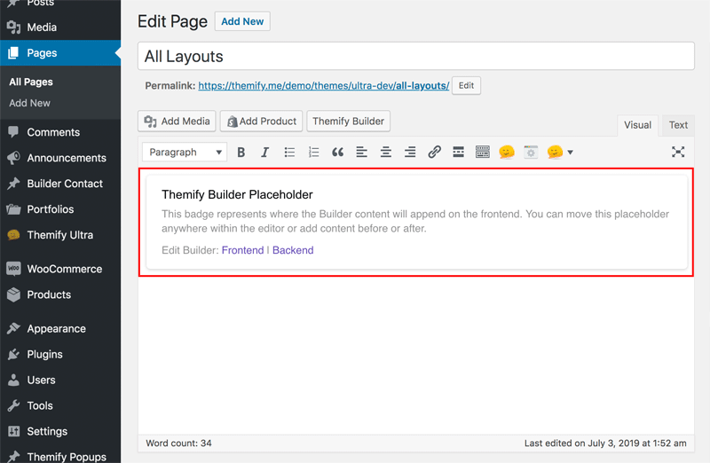Image resolution: width=710 pixels, height=463 pixels.
Task: Click the Users person icon
Action: [x=13, y=381]
